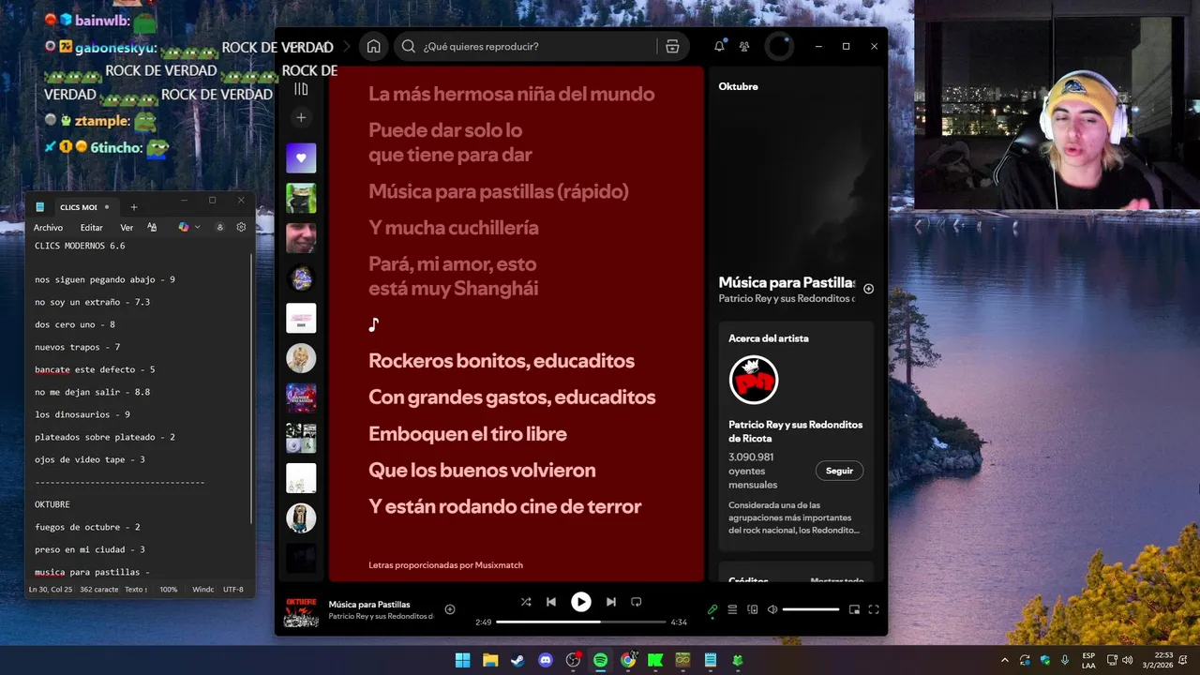Image resolution: width=1200 pixels, height=675 pixels.
Task: Toggle the lyrics microphone button
Action: click(x=712, y=609)
